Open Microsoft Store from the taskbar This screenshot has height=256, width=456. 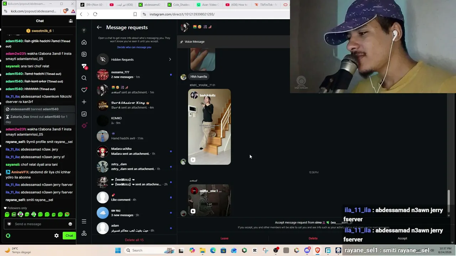223,250
